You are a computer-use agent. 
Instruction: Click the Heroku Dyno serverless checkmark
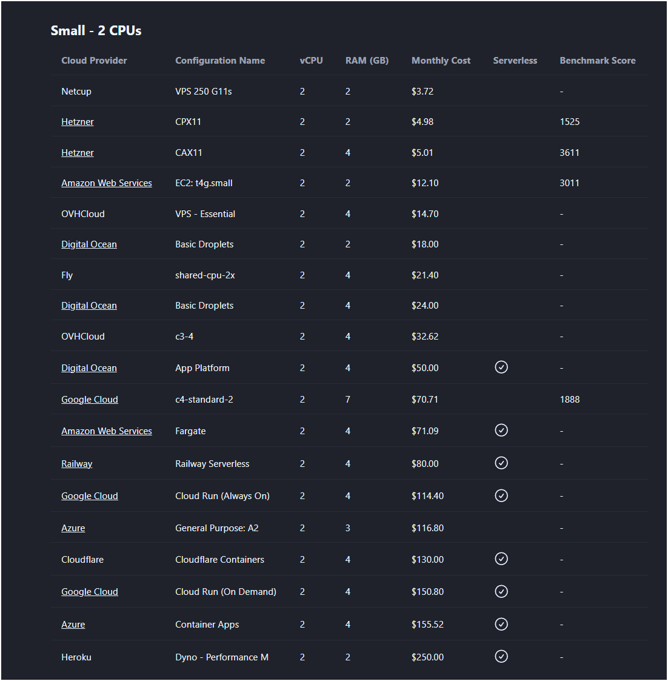tap(501, 656)
